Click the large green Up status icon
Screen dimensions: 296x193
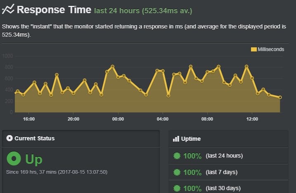(x=14, y=158)
